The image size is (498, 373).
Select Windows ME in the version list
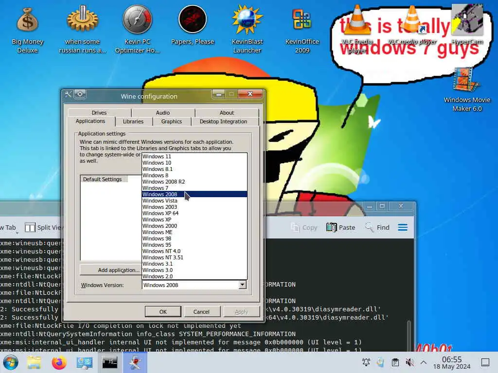tap(195, 232)
